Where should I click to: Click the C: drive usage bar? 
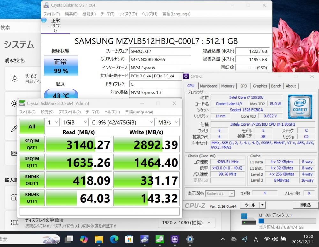(287, 221)
